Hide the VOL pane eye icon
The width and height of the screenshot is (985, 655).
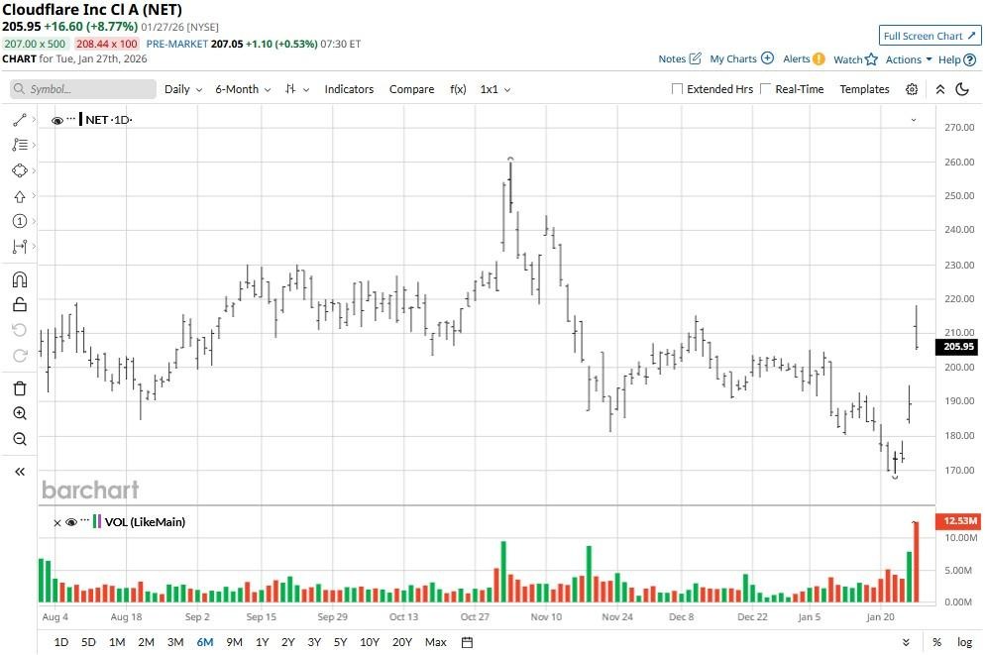pyautogui.click(x=71, y=522)
